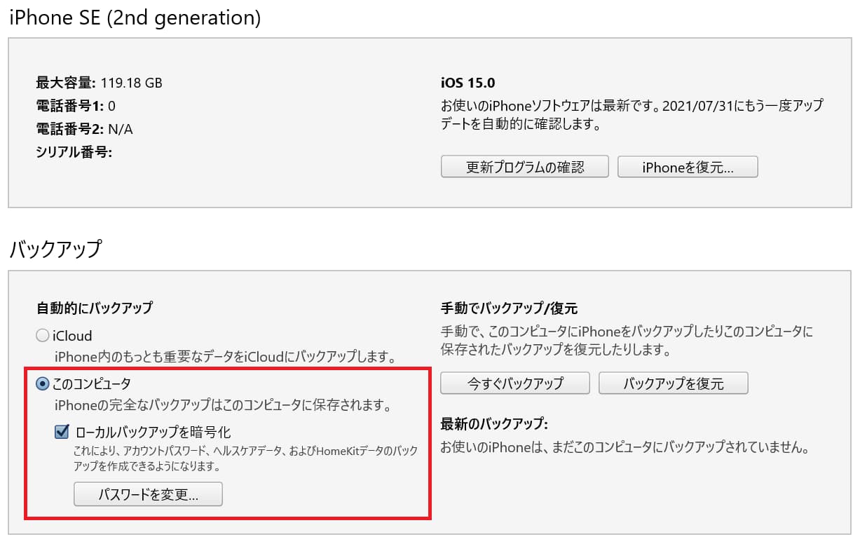
Task: Click the 電話番号1 label
Action: 70,106
